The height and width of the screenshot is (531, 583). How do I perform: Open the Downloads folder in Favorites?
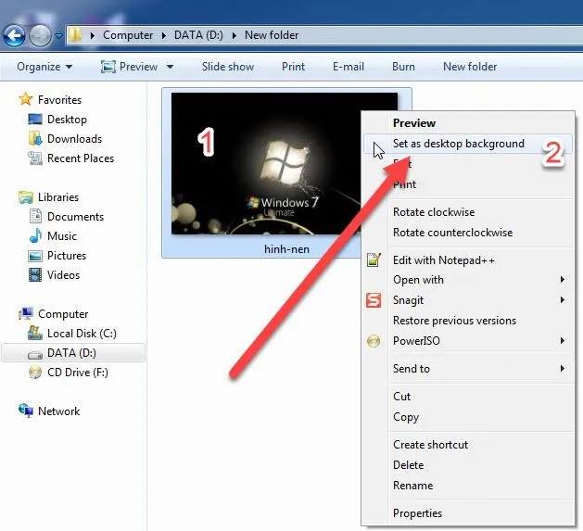74,139
